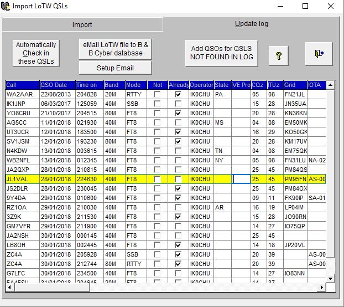Viewport: 344px width, 307px height.
Task: Toggle the Already checkbox for WA2AAR
Action: [x=178, y=94]
